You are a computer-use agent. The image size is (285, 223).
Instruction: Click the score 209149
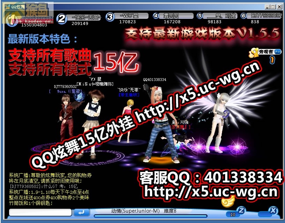coord(80,23)
